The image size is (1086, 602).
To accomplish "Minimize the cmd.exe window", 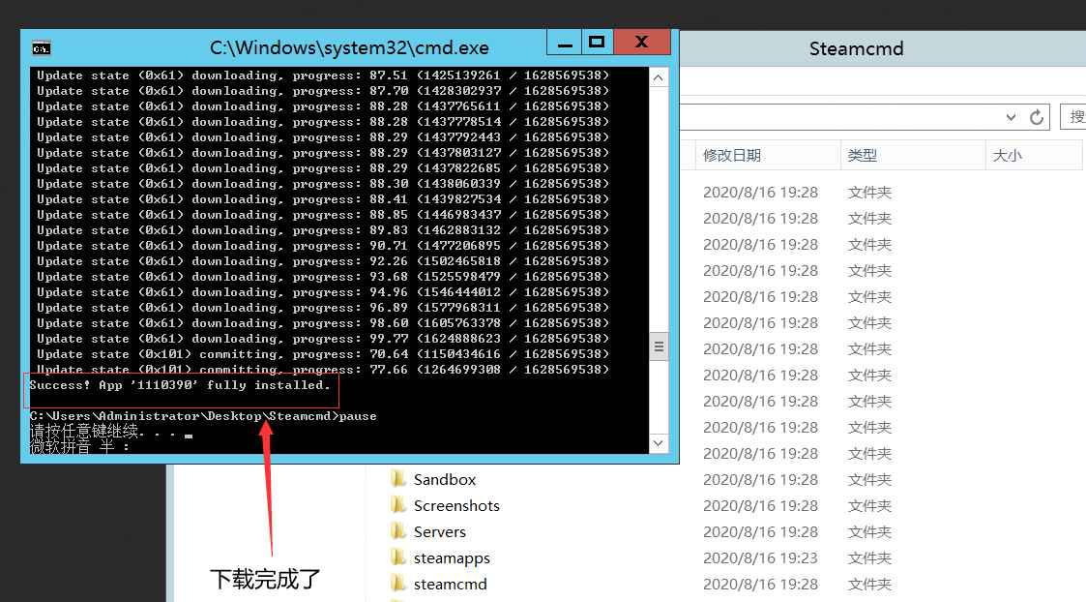I will 565,43.
